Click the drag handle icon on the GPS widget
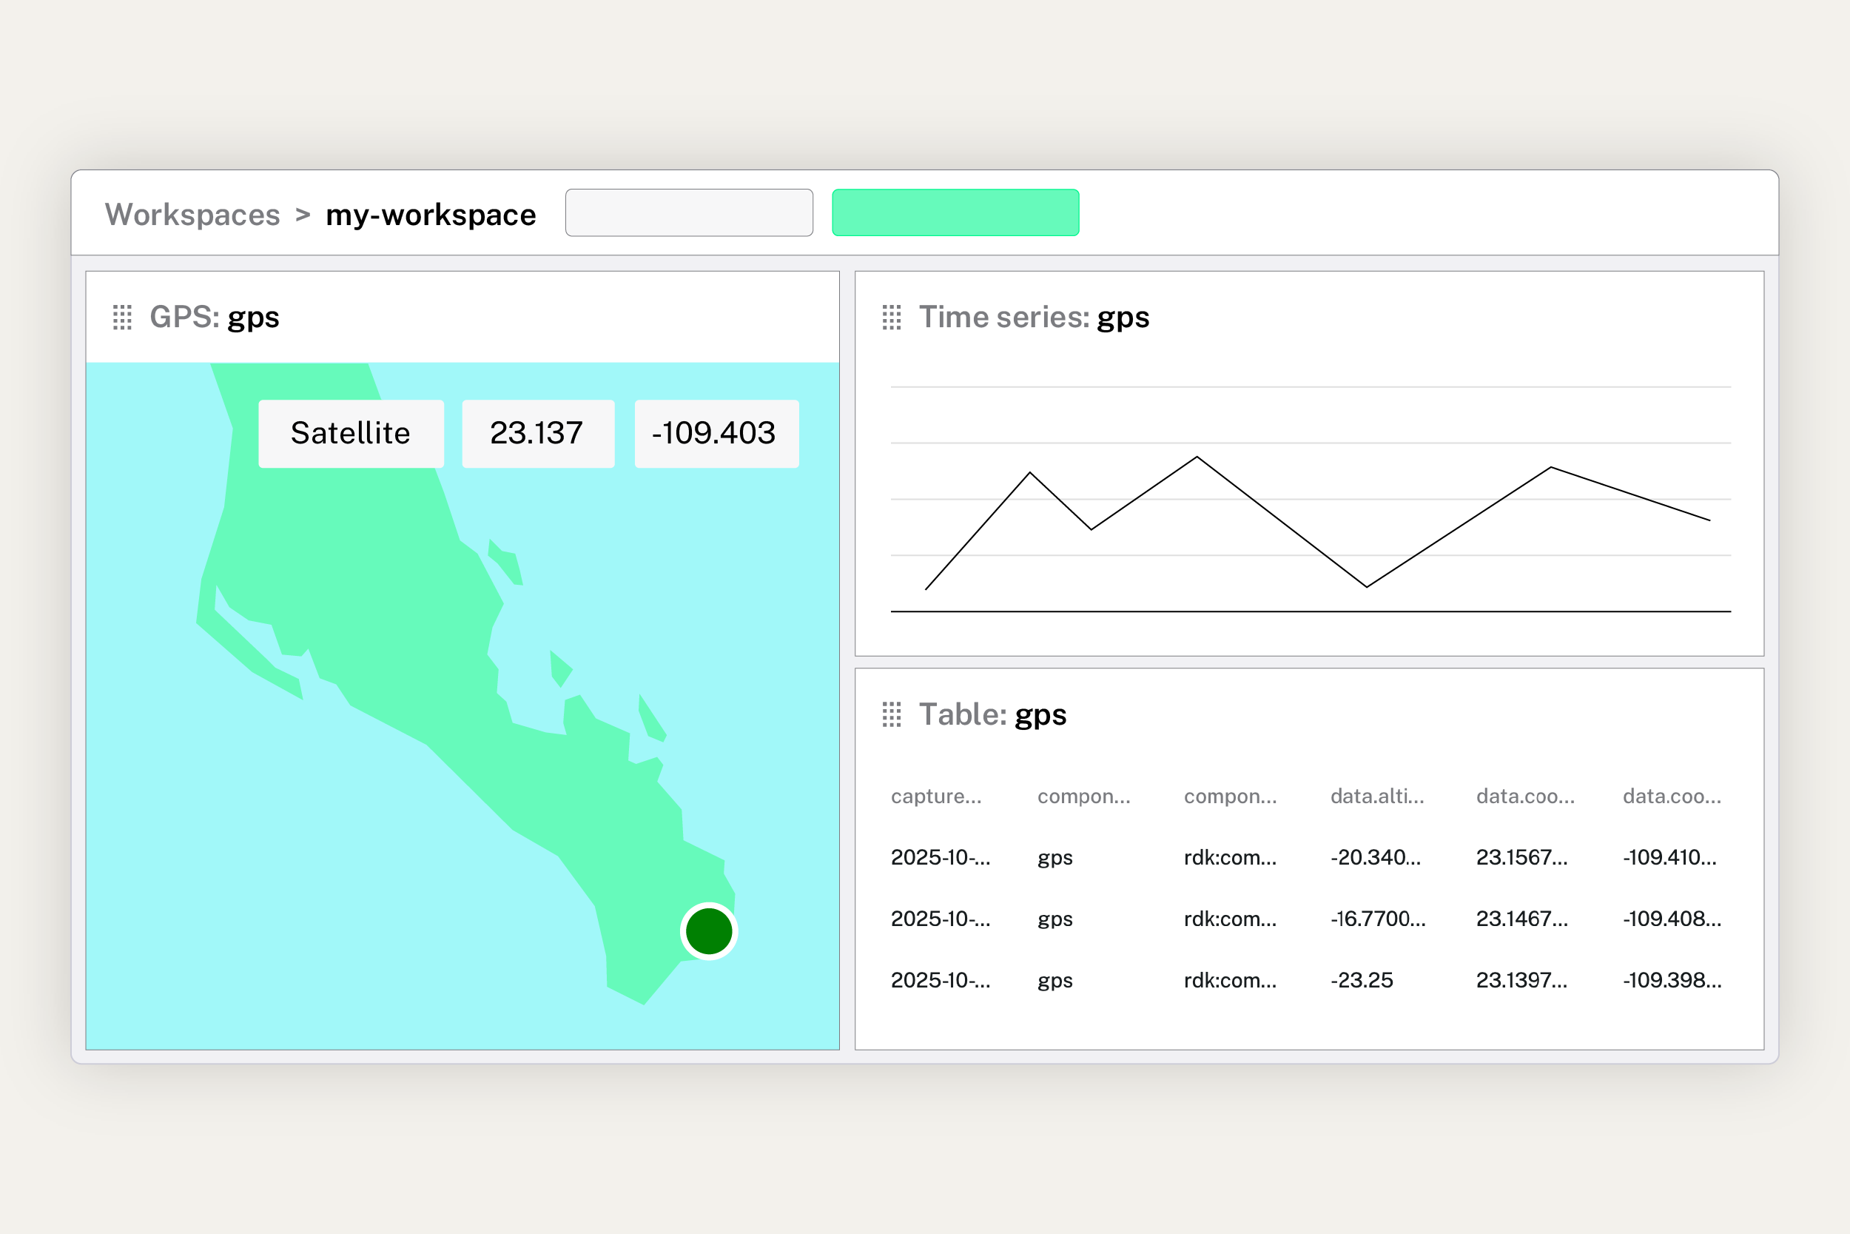This screenshot has width=1850, height=1234. 122,317
